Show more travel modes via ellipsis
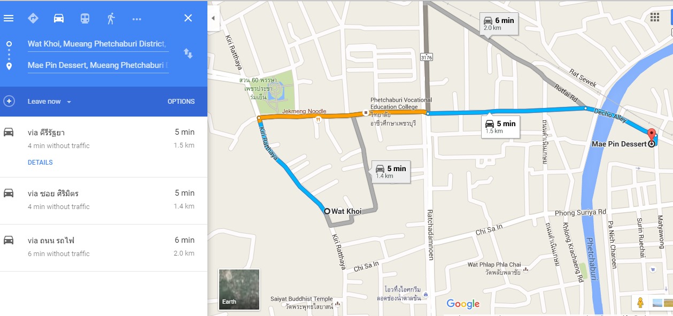 (137, 19)
